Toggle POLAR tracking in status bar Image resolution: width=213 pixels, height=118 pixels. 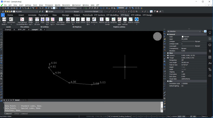point(149,116)
